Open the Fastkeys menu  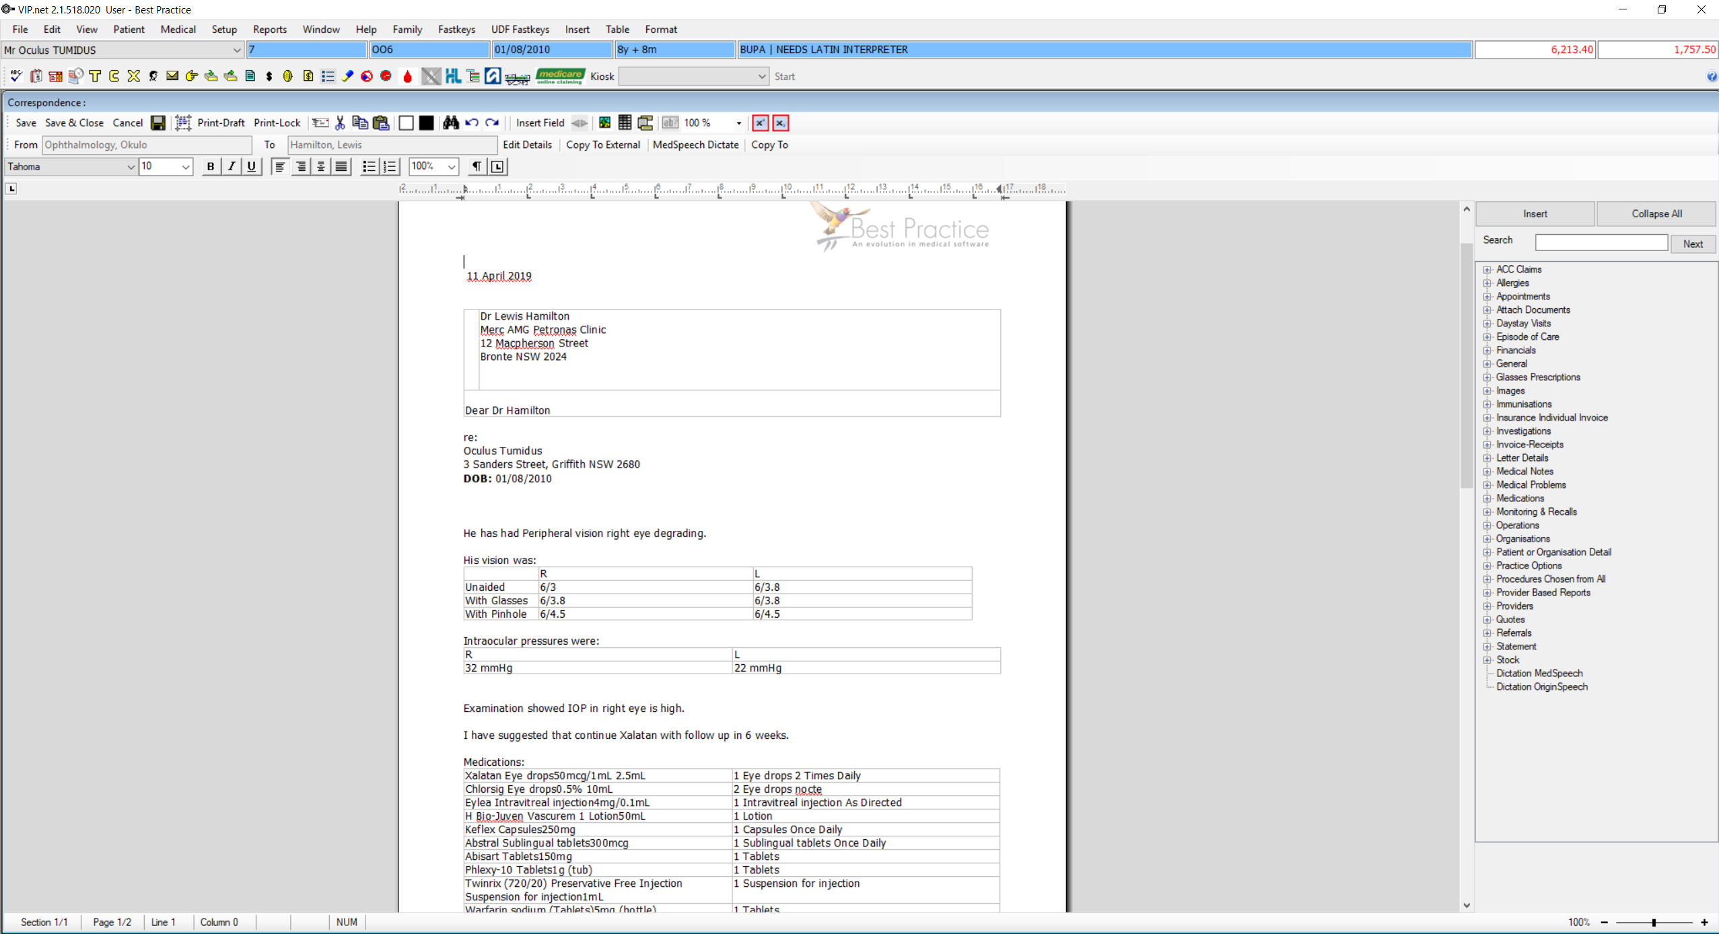[x=456, y=30]
